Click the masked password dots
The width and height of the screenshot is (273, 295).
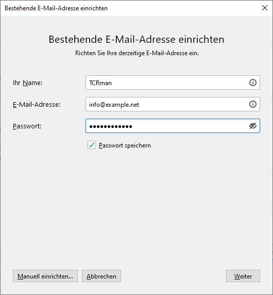coord(111,126)
